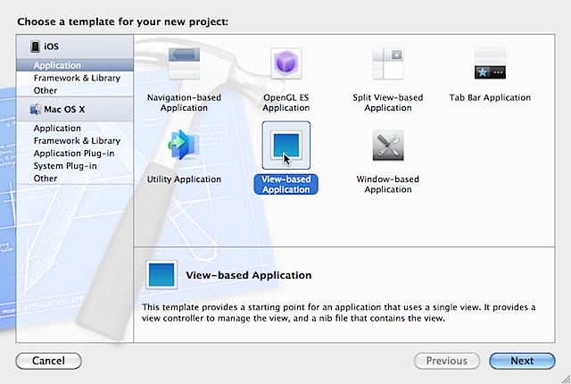Open the iOS Other category
Viewport: 571px width, 384px height.
[x=46, y=90]
